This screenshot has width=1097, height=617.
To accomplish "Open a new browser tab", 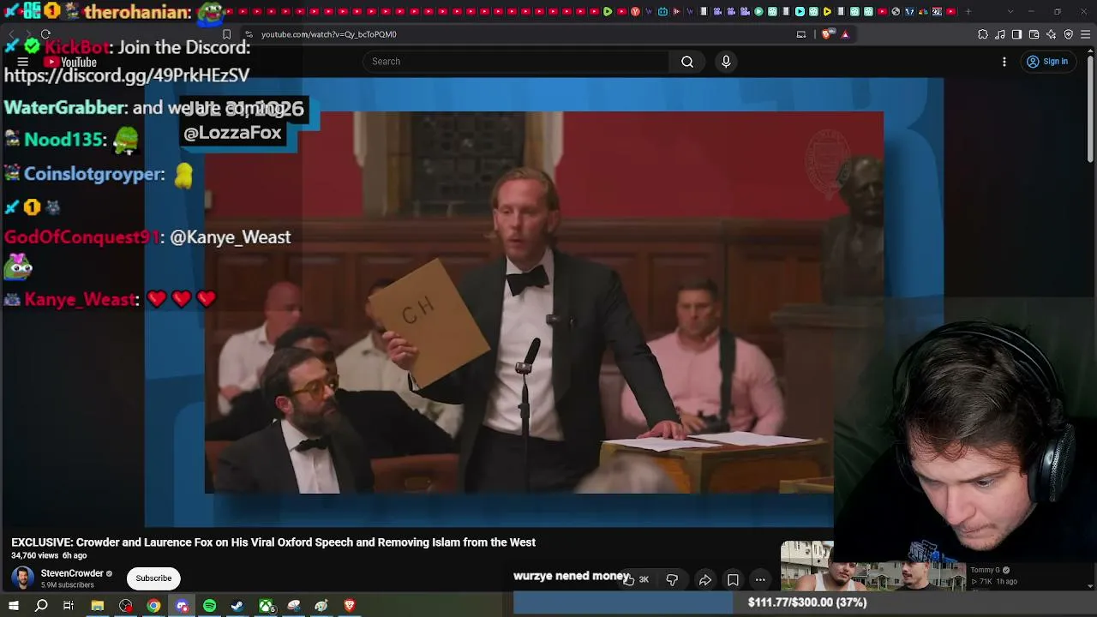I will click(968, 11).
